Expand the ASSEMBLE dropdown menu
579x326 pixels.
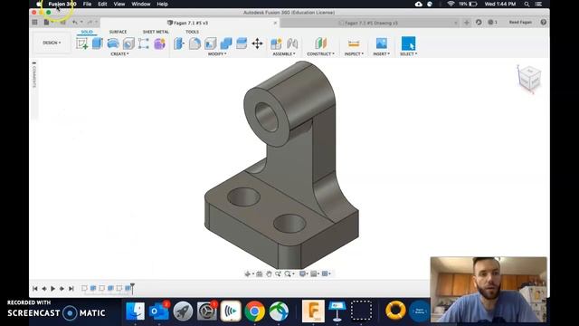point(284,54)
